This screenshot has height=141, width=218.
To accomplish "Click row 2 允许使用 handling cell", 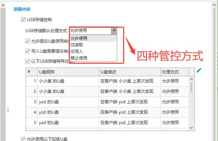I will 174,92.
